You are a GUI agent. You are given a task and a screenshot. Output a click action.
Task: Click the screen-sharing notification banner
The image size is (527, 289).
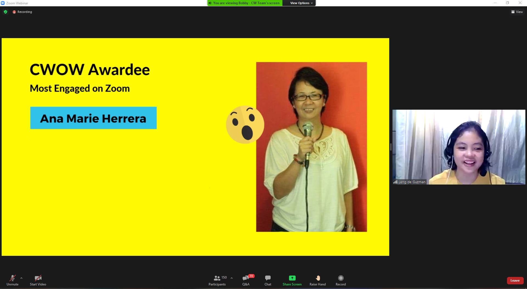[245, 3]
